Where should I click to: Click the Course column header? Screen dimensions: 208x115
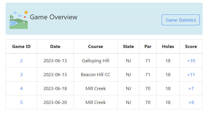click(95, 47)
